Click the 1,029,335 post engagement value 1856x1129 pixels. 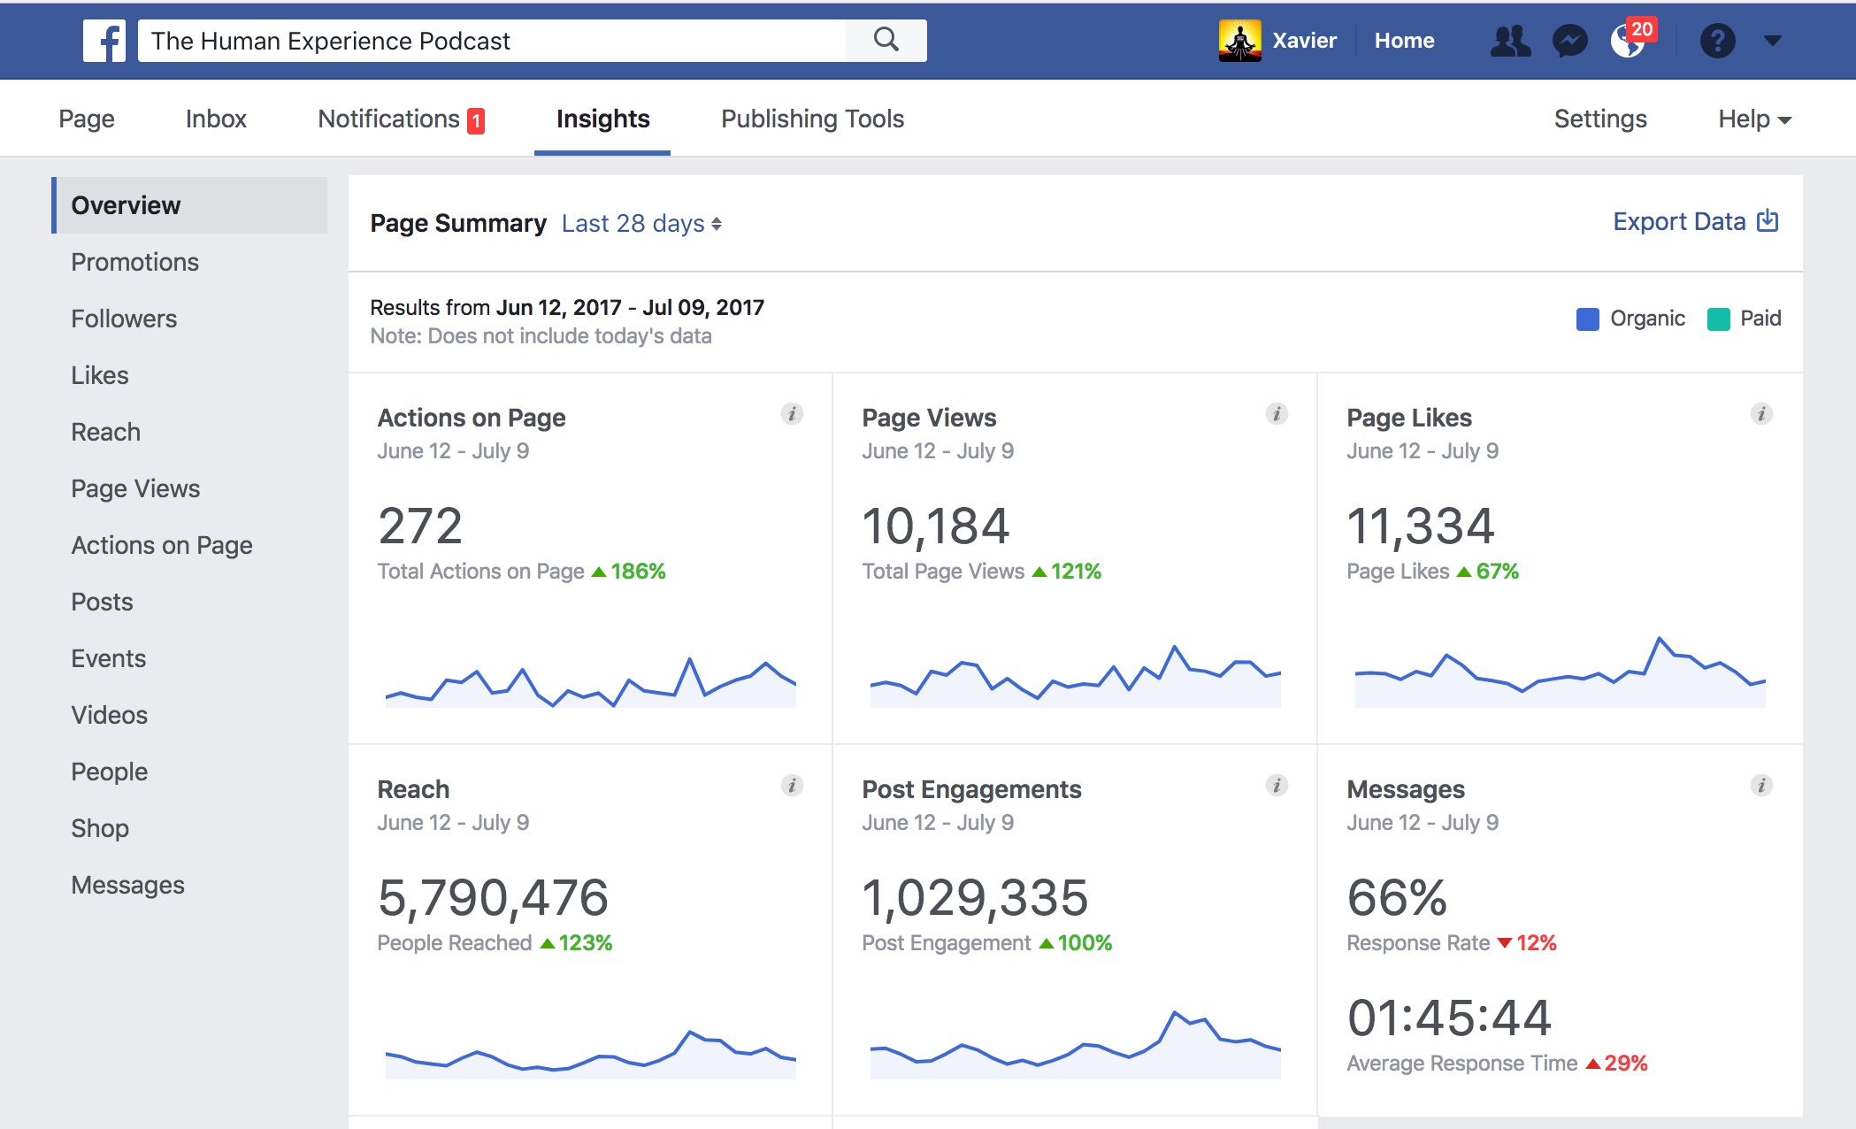tap(975, 897)
